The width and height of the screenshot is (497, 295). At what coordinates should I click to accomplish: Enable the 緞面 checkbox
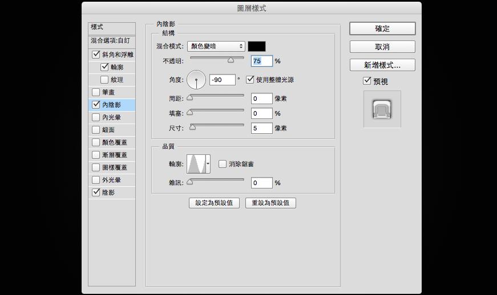click(x=96, y=130)
